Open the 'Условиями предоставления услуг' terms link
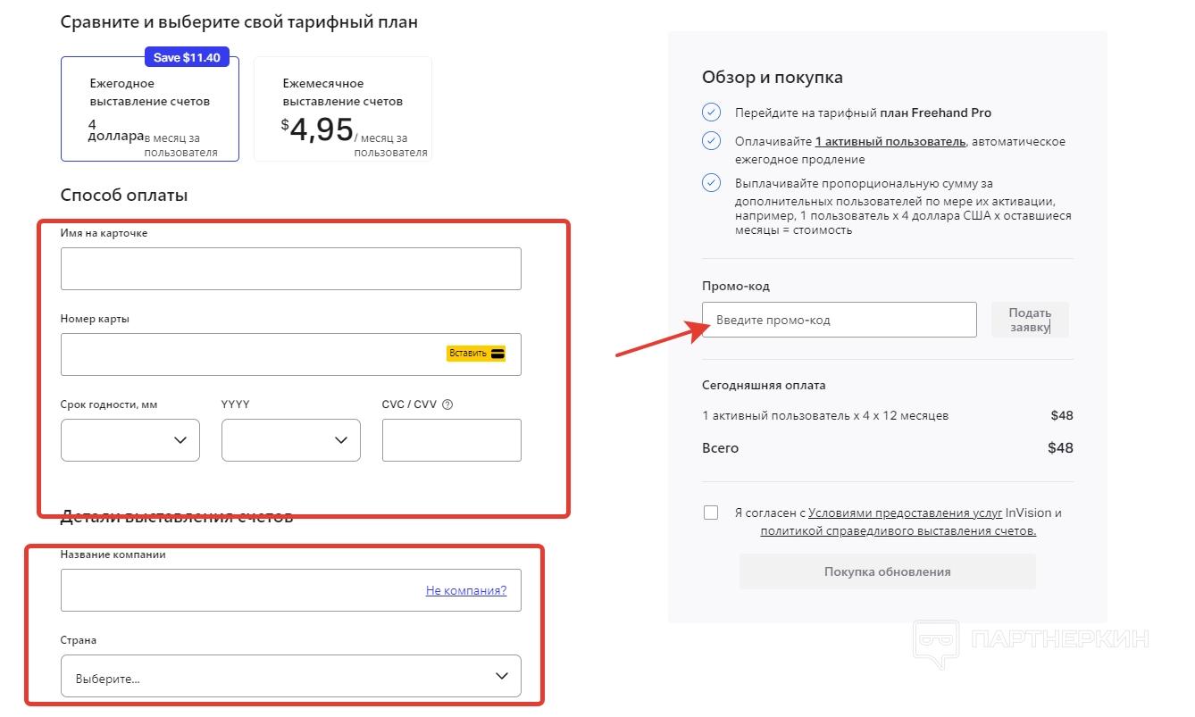Image resolution: width=1195 pixels, height=717 pixels. point(905,513)
